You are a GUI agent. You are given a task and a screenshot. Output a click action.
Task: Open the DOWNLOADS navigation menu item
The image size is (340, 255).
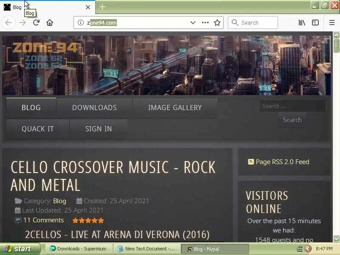click(x=94, y=108)
